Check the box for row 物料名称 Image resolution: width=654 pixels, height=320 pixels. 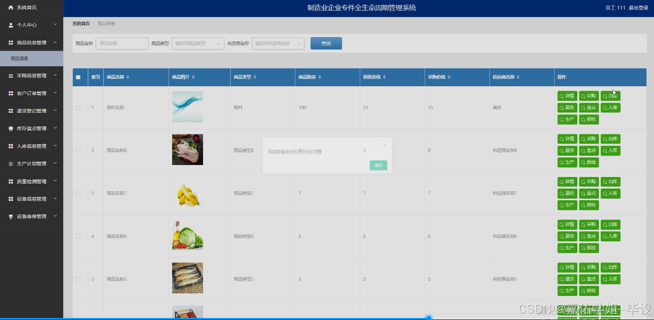[x=78, y=108]
